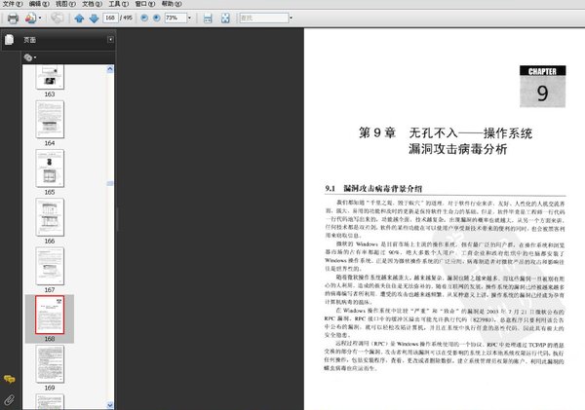Click the thumbnail panel scroll down arrow
Screen dimensions: 585x410
110,405
